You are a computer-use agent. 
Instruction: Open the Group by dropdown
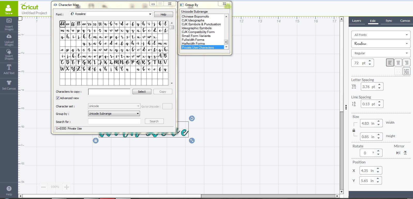click(114, 114)
